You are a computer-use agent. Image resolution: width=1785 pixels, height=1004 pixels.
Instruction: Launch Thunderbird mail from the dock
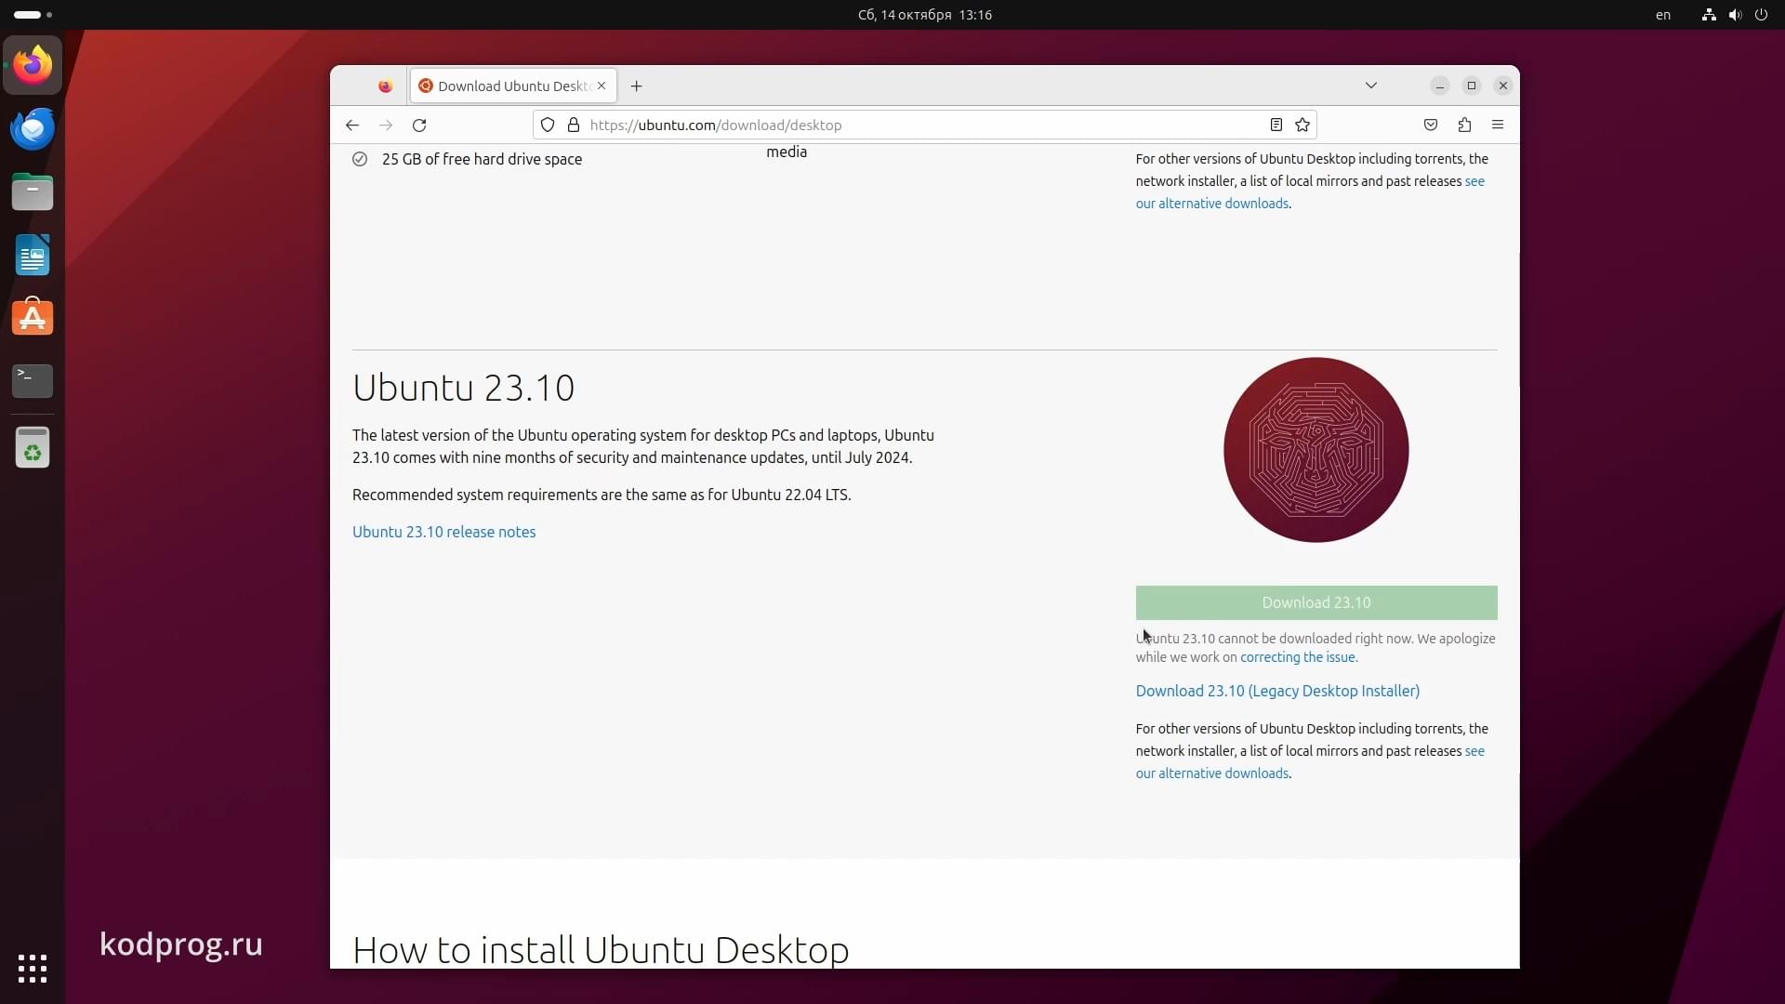coord(33,129)
